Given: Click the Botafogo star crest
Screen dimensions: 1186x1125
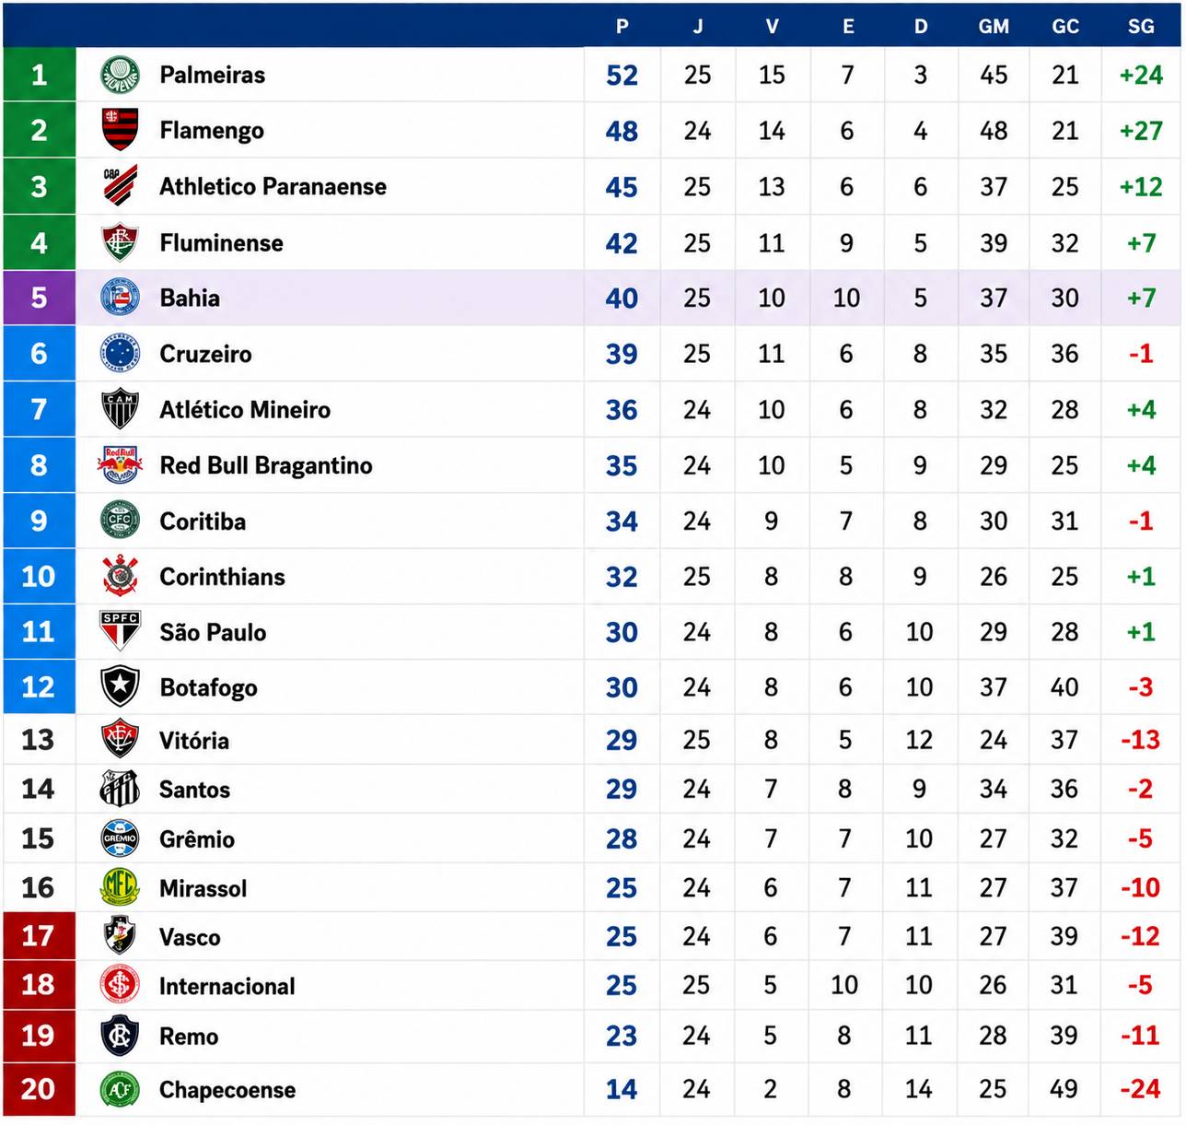Looking at the screenshot, I should [120, 686].
